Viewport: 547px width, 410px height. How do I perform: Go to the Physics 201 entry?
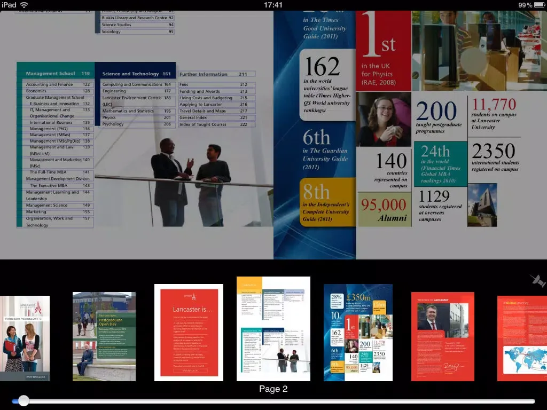click(136, 117)
